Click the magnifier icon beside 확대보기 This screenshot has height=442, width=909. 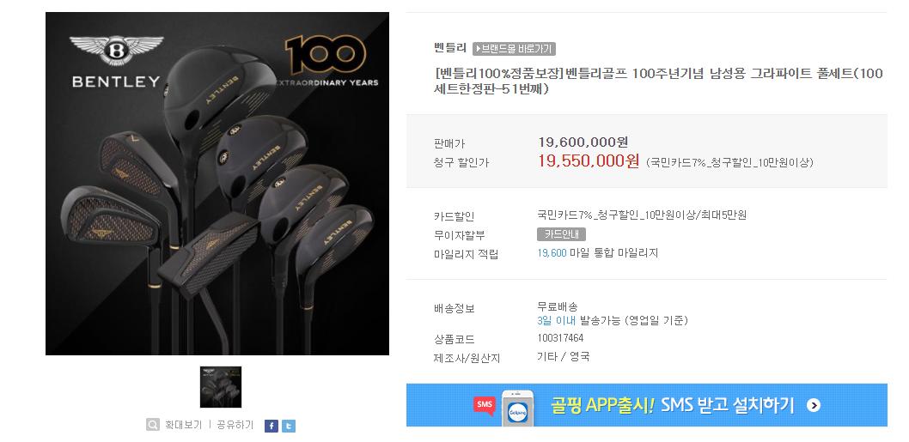click(152, 425)
